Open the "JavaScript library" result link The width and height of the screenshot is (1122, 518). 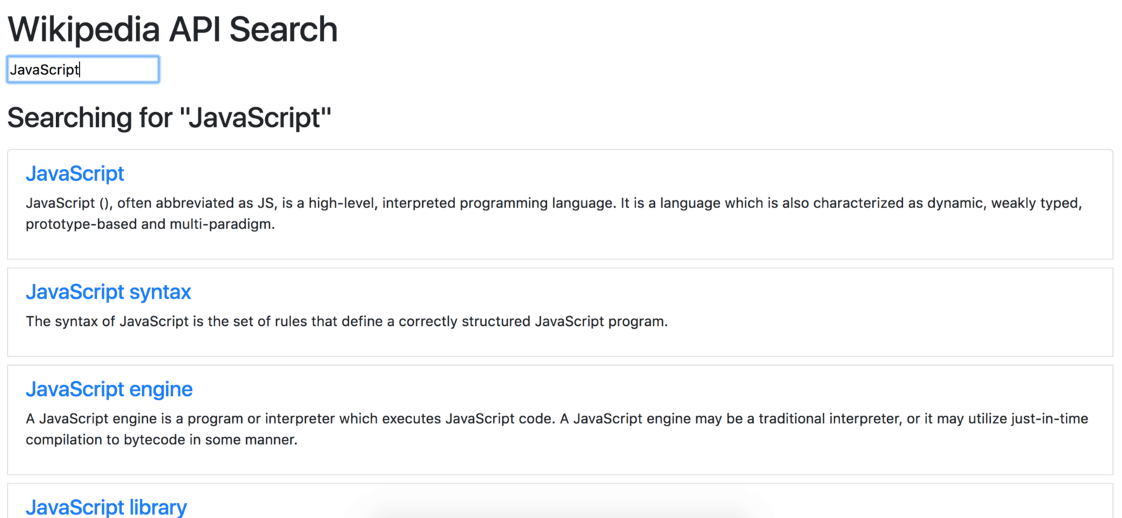pyautogui.click(x=106, y=507)
